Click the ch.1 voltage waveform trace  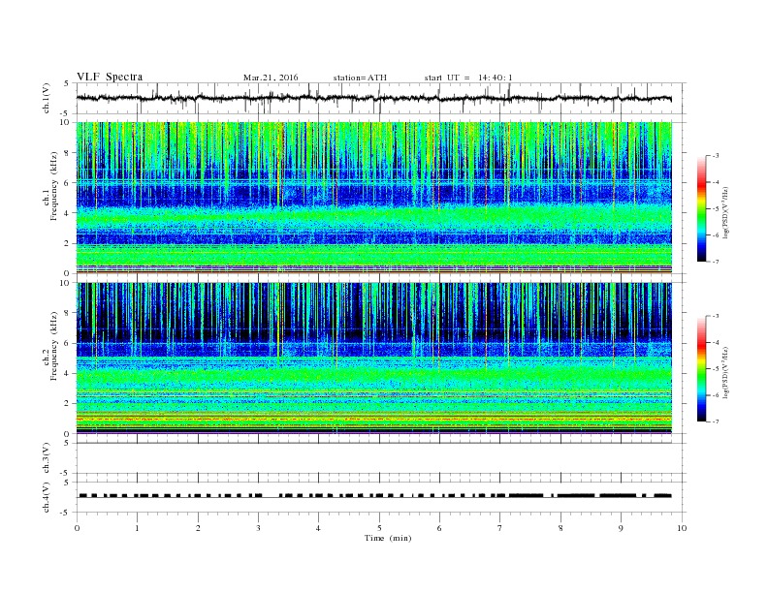(x=373, y=98)
